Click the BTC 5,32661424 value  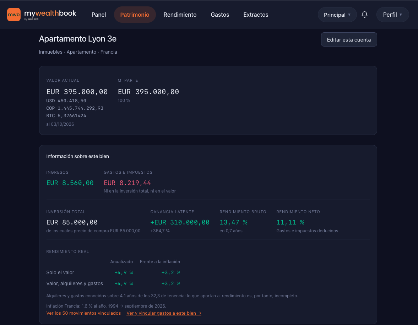point(66,116)
